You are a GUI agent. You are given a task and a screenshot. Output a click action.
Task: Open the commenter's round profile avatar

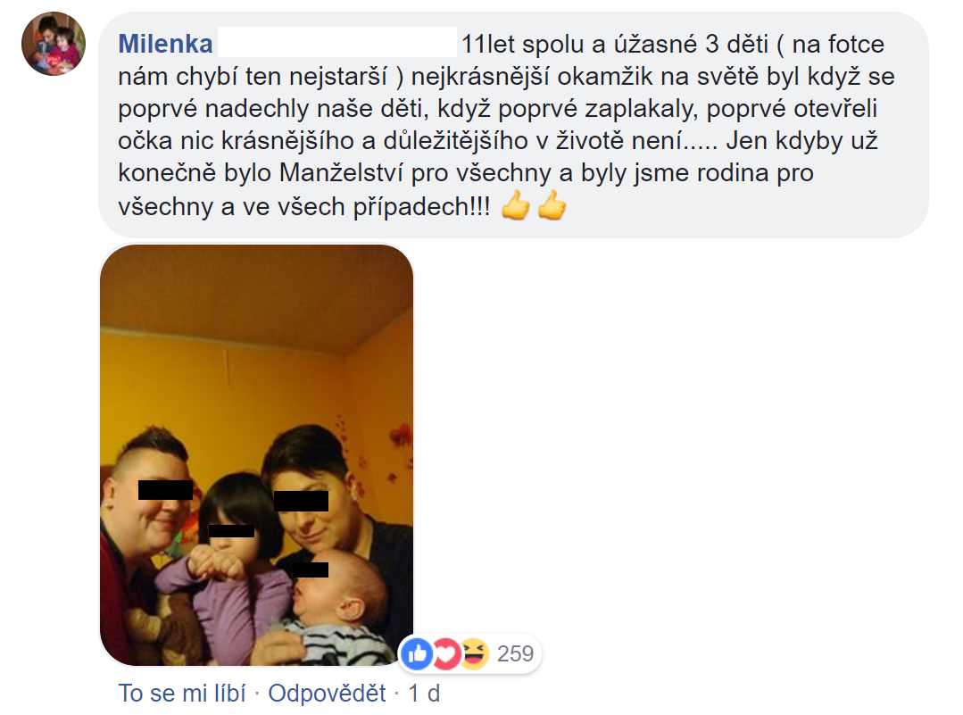54,44
